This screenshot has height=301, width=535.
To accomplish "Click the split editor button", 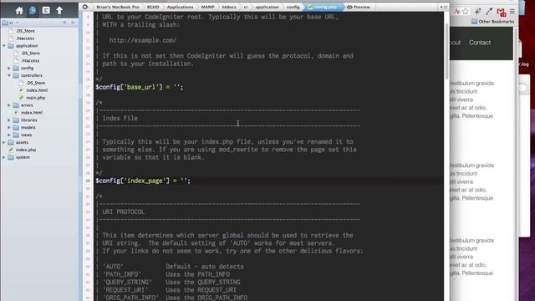I will 443,7.
